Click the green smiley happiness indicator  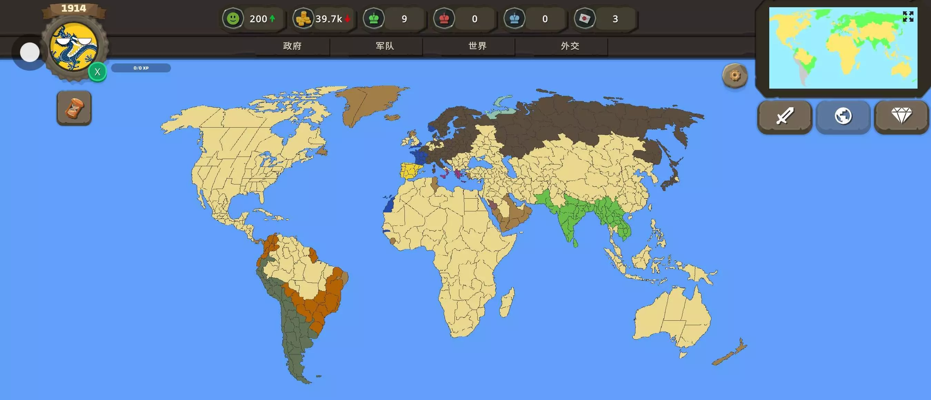click(233, 18)
